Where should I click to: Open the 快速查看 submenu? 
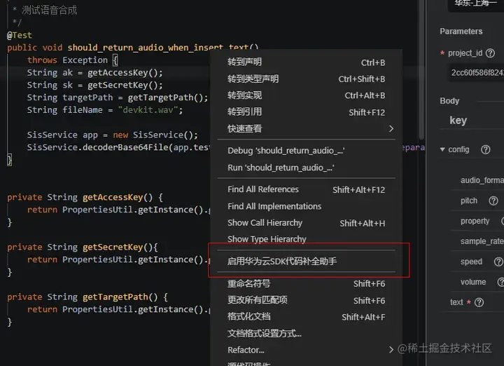[306, 129]
